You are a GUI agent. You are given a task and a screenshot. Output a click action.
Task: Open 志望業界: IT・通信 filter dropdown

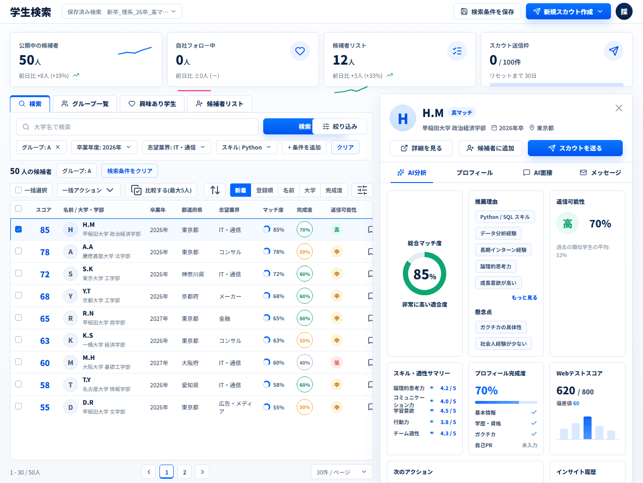tap(176, 147)
